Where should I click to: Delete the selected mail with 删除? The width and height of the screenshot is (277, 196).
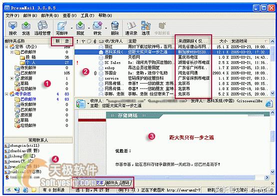[115, 28]
